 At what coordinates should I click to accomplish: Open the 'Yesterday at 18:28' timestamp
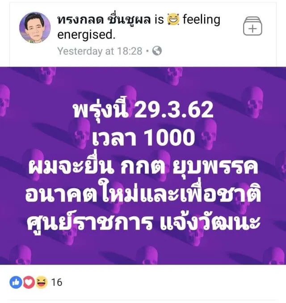100,51
